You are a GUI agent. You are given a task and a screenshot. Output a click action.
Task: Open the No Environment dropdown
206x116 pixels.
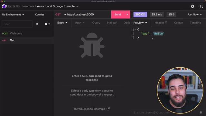[13, 15]
